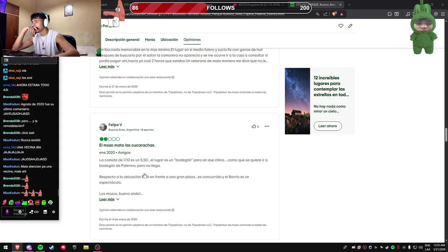Open File Explorer from the taskbar
Image resolution: width=448 pixels, height=252 pixels.
[x=86, y=247]
